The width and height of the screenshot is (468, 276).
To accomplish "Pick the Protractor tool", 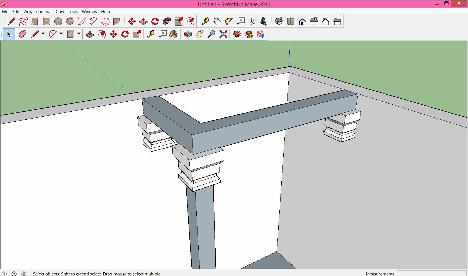I will tap(228, 22).
